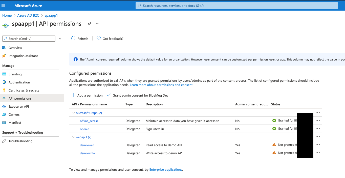Open Branding settings from sidebar
The image size is (345, 178).
click(15, 74)
